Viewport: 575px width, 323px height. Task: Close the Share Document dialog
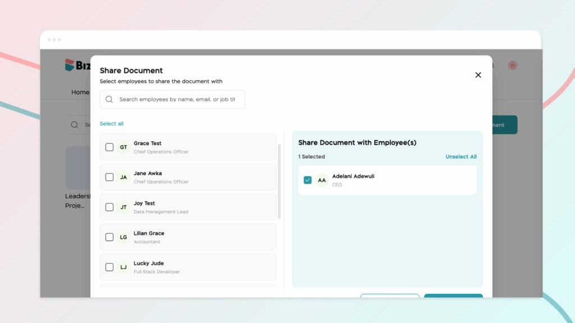pyautogui.click(x=478, y=75)
